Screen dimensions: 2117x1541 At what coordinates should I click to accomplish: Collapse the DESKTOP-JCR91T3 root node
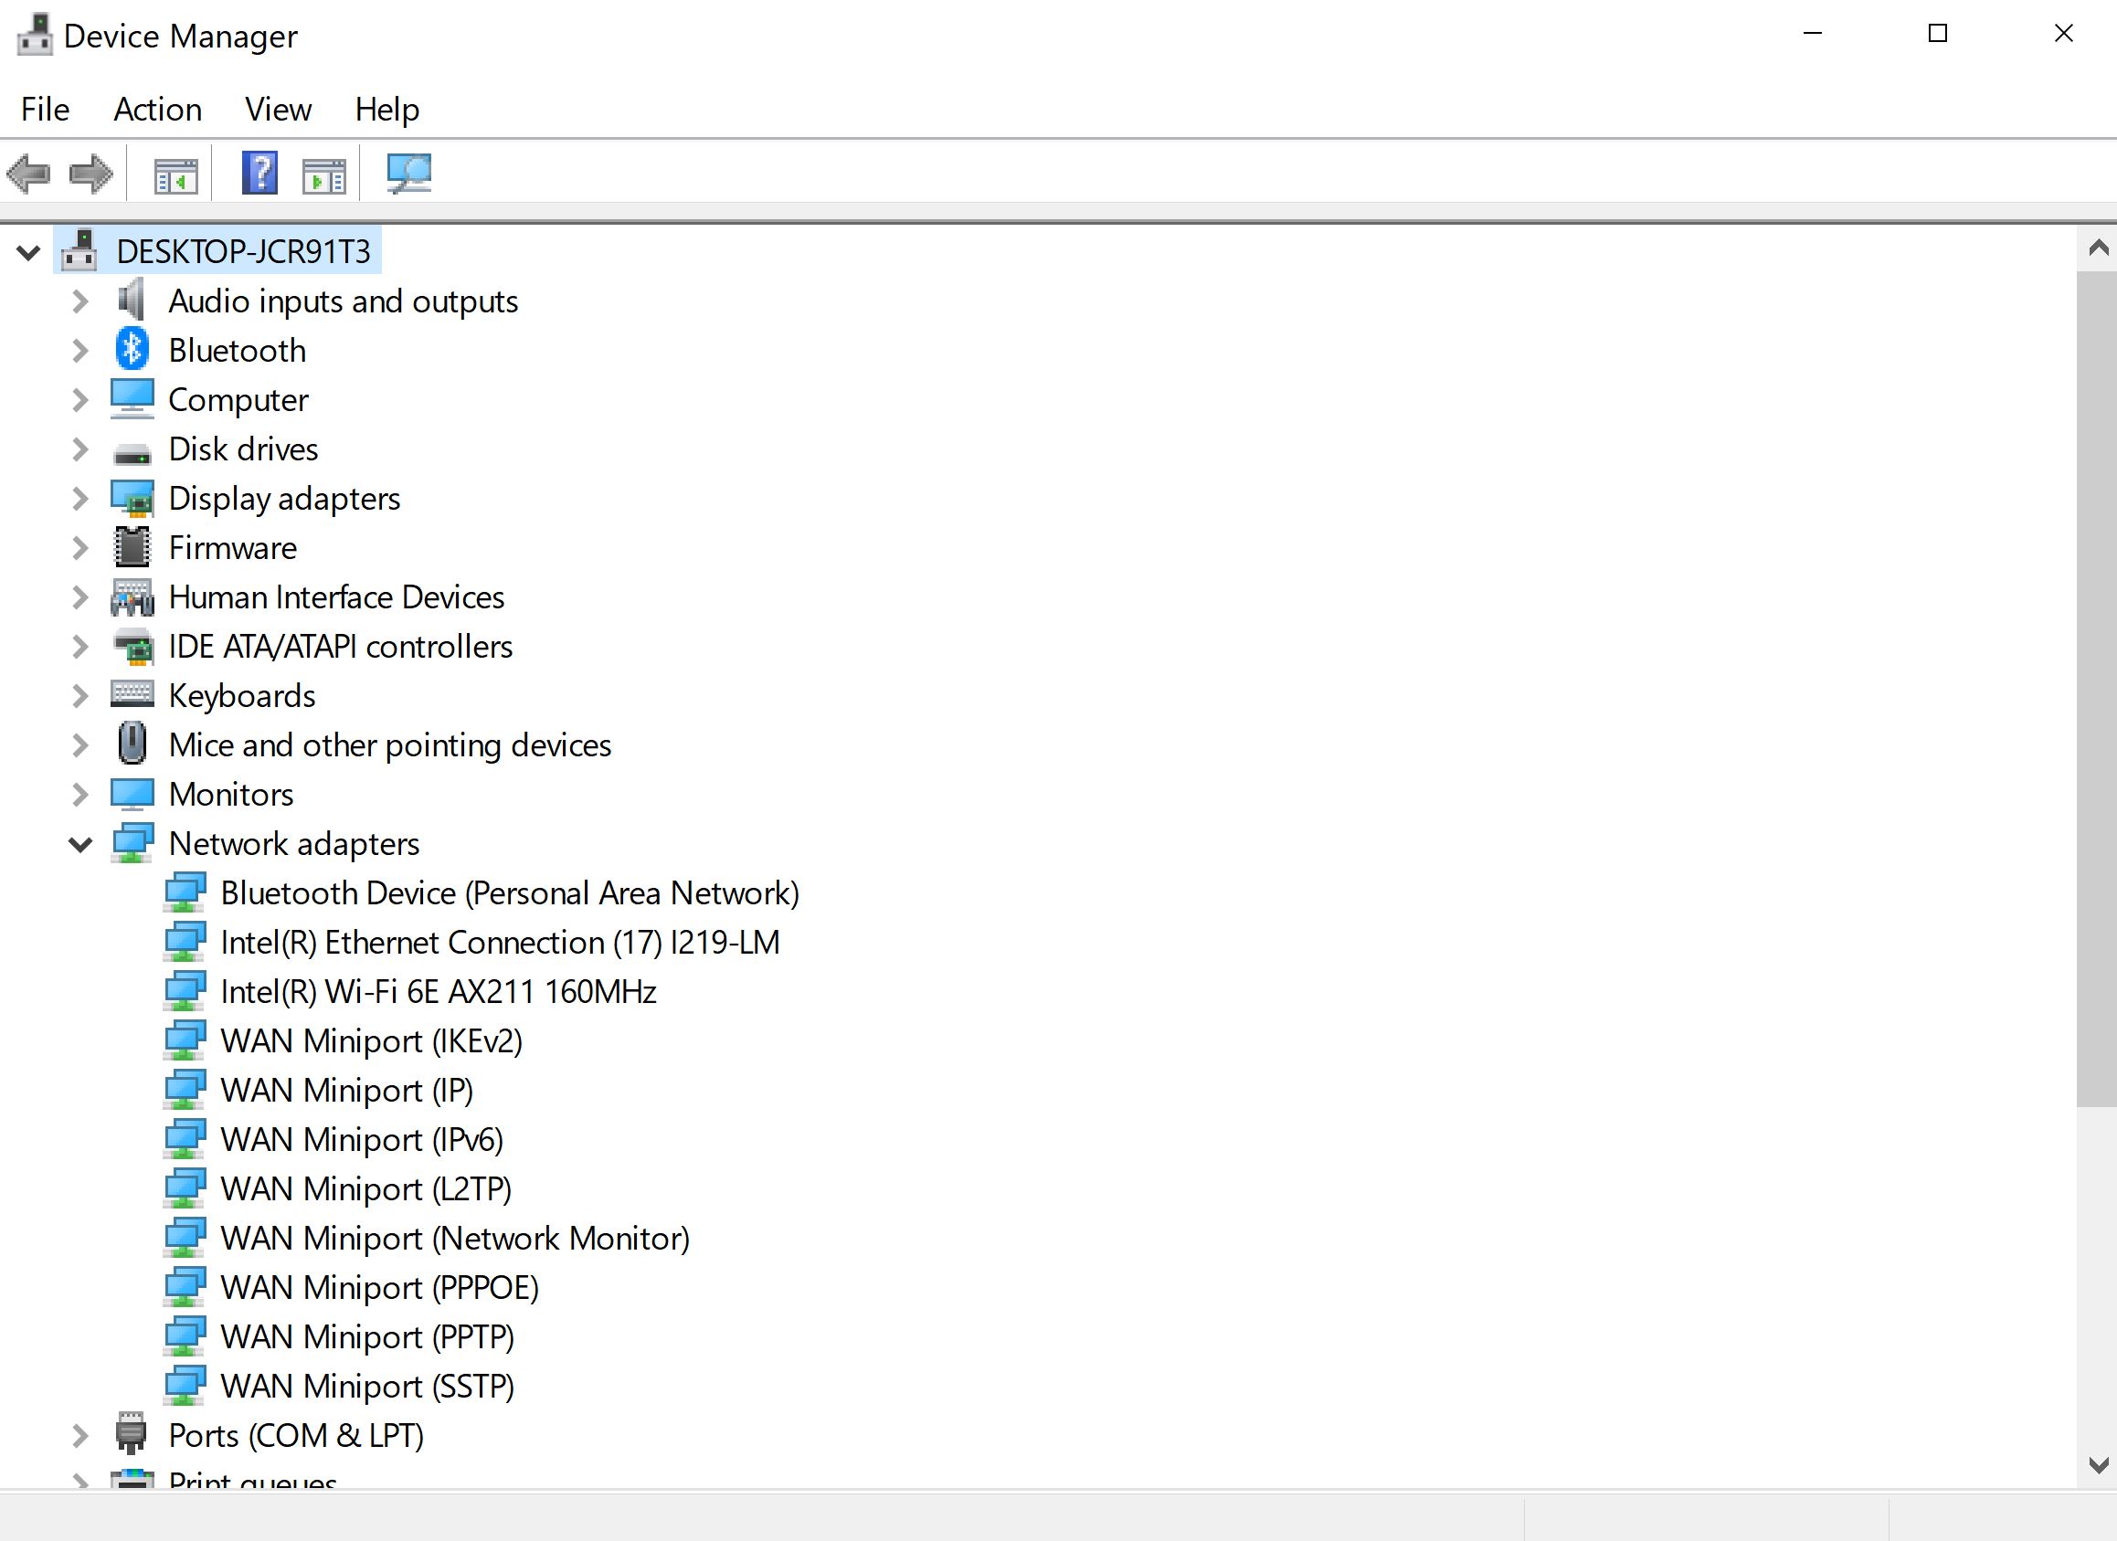(29, 252)
